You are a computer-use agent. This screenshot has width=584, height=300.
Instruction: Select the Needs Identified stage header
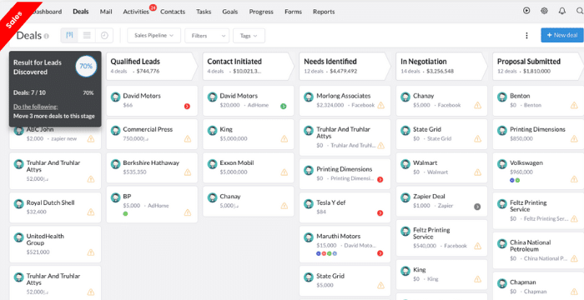[x=345, y=66]
